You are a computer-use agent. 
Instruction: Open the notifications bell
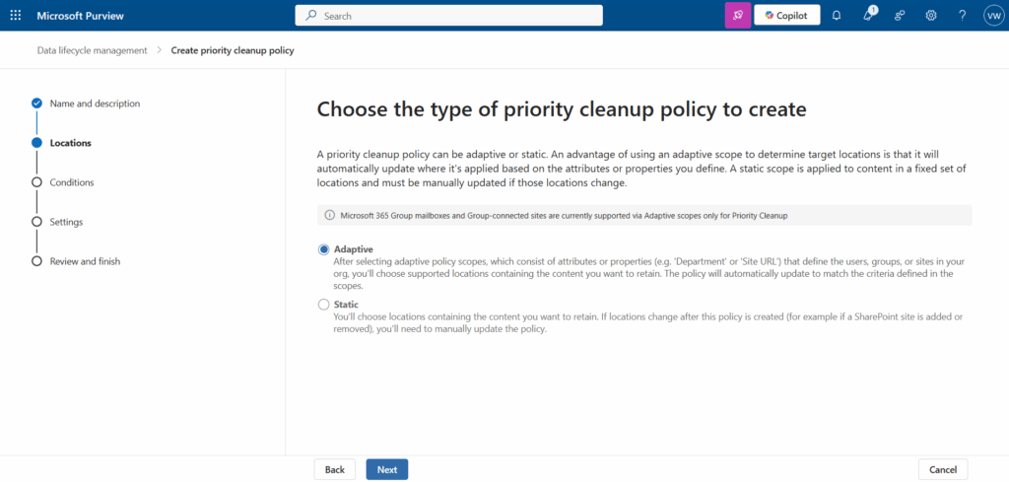coord(837,16)
